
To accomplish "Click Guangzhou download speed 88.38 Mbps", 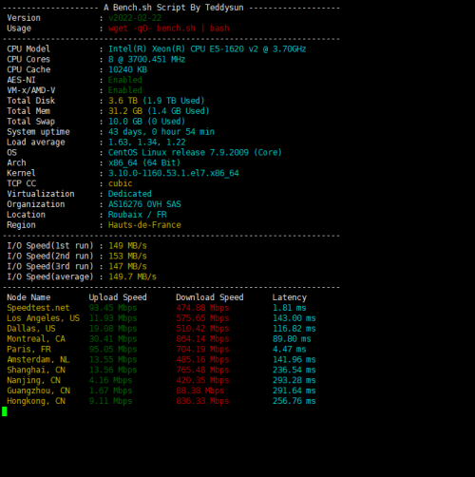I will coord(200,391).
